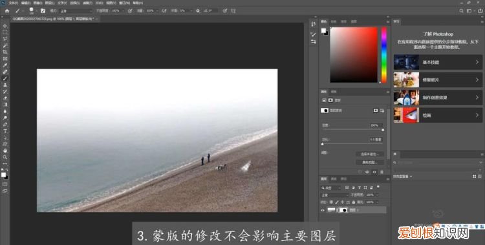Toggle the brush settings panel button
The width and height of the screenshot is (485, 245).
[x=43, y=11]
